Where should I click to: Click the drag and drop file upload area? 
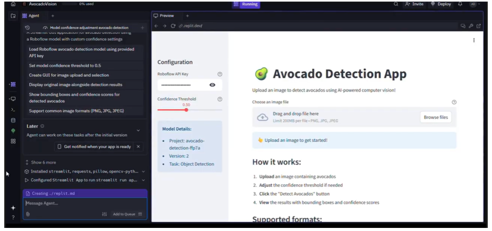354,117
